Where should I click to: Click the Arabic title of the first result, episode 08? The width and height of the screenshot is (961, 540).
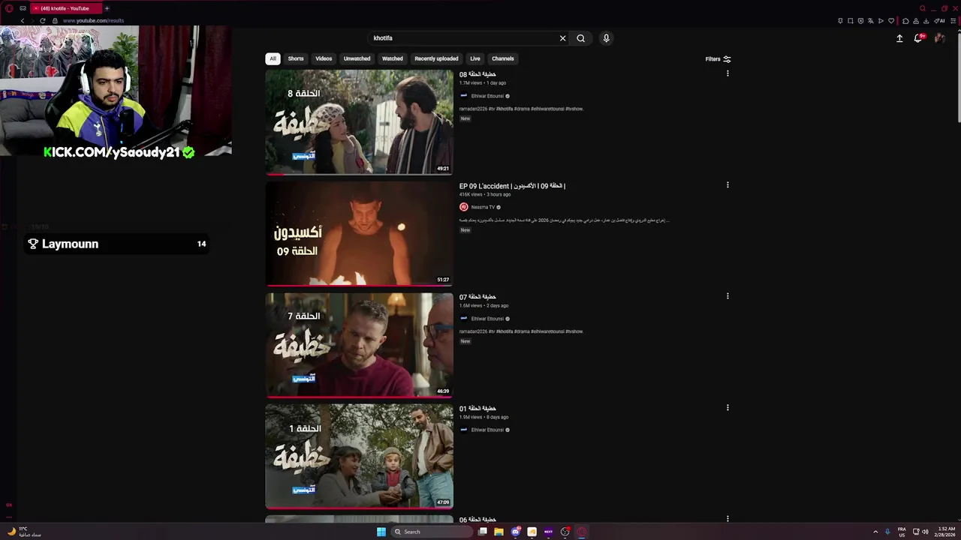pos(477,74)
